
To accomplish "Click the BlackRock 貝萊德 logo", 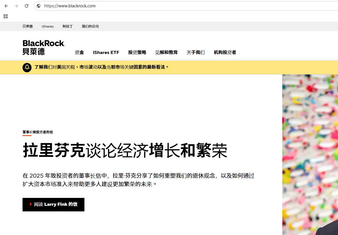I will click(44, 47).
